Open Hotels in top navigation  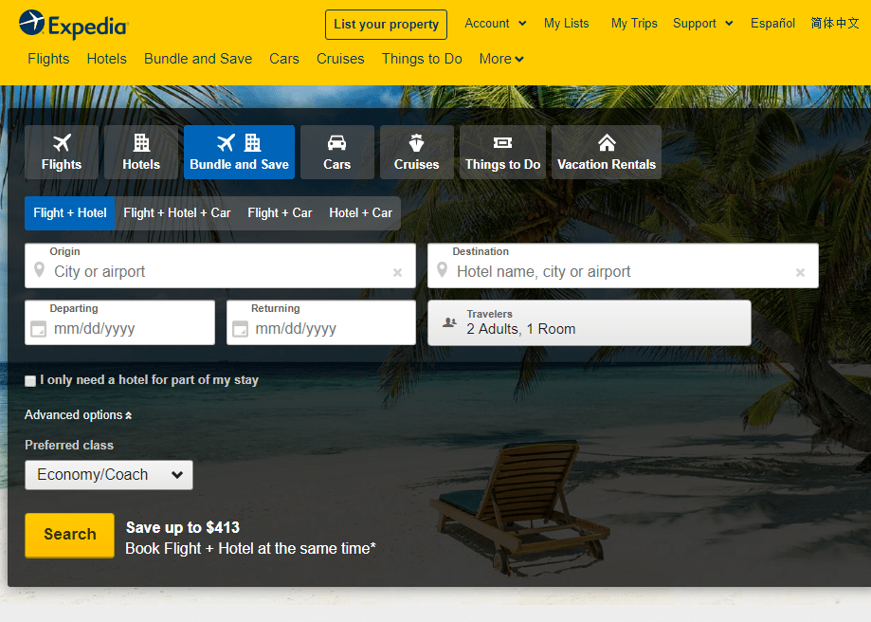[x=107, y=59]
